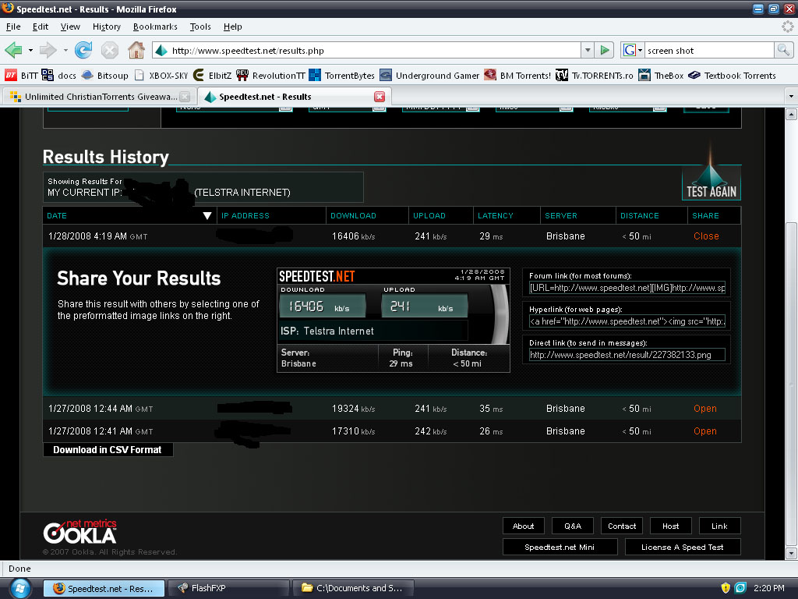Screen dimensions: 798x599
Task: Open the BiTT bookmark icon
Action: [x=11, y=76]
